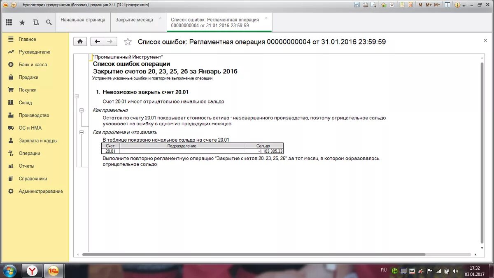Close the error list form with X

click(485, 40)
